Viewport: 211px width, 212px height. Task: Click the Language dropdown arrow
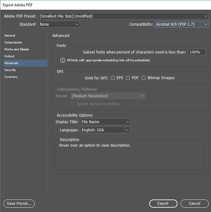[x=128, y=130]
